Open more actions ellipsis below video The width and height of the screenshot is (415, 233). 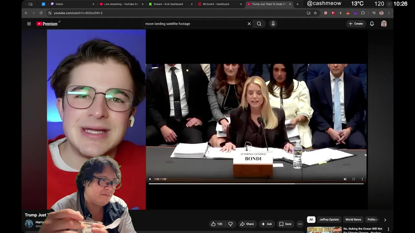point(300,224)
